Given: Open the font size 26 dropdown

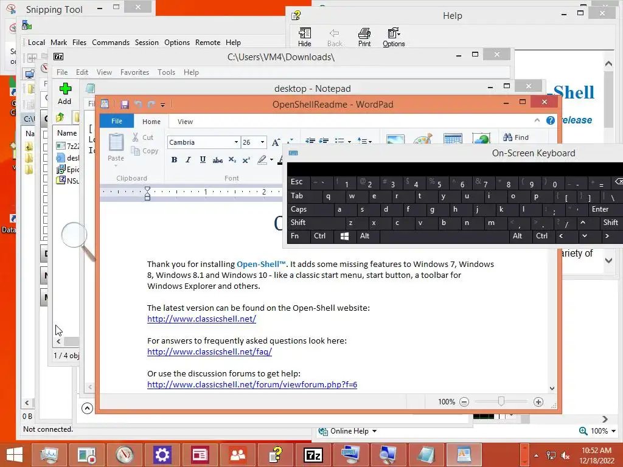Looking at the screenshot, I should coord(262,142).
